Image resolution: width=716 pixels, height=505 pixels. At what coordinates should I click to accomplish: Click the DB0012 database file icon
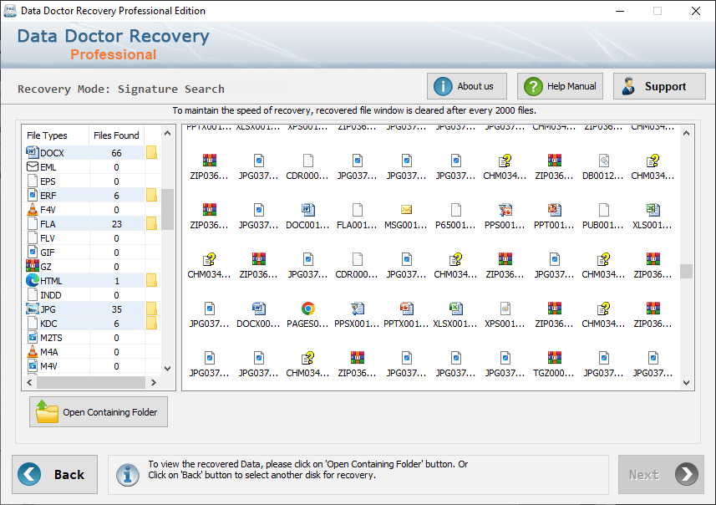click(604, 161)
